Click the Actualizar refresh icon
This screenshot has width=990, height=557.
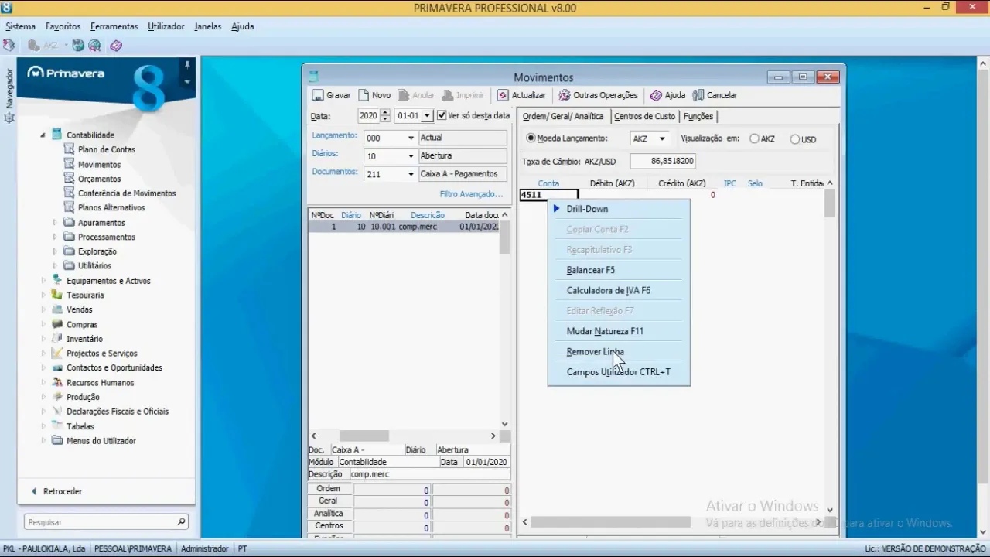pyautogui.click(x=503, y=95)
